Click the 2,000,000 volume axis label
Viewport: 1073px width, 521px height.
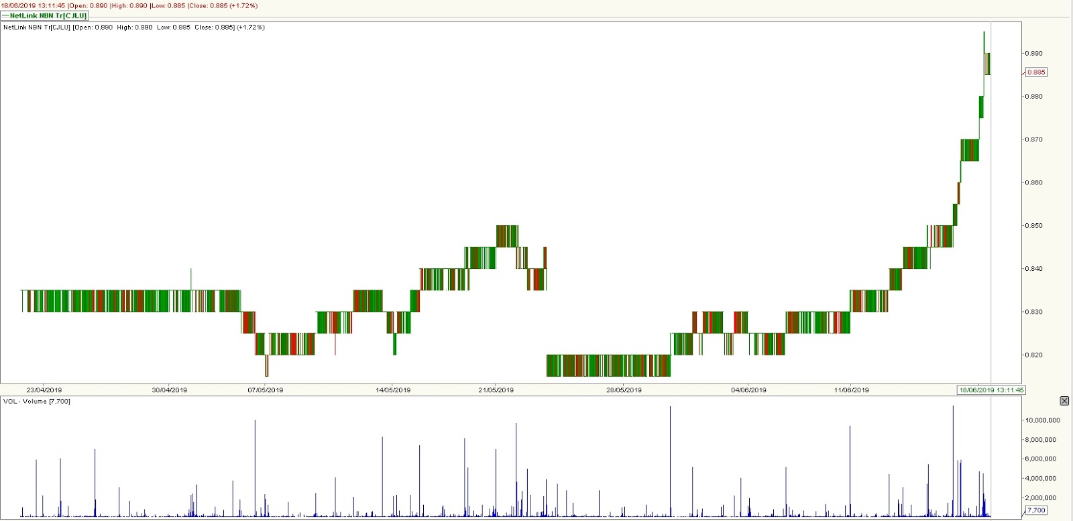[x=1041, y=498]
